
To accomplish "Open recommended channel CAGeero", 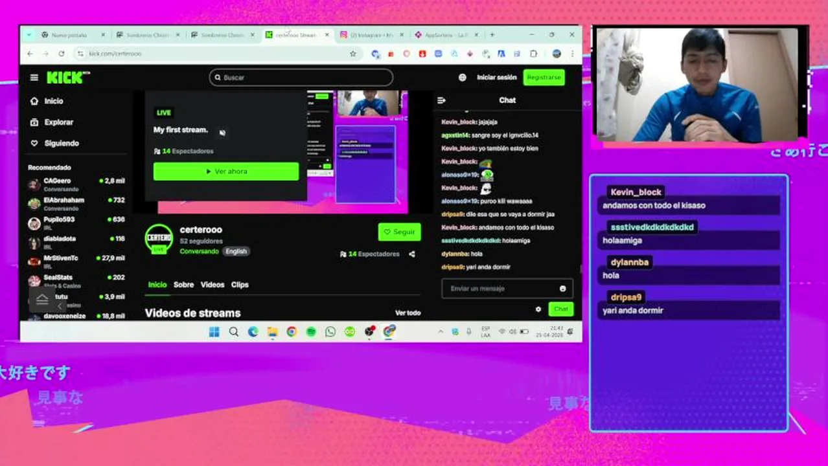I will point(76,184).
